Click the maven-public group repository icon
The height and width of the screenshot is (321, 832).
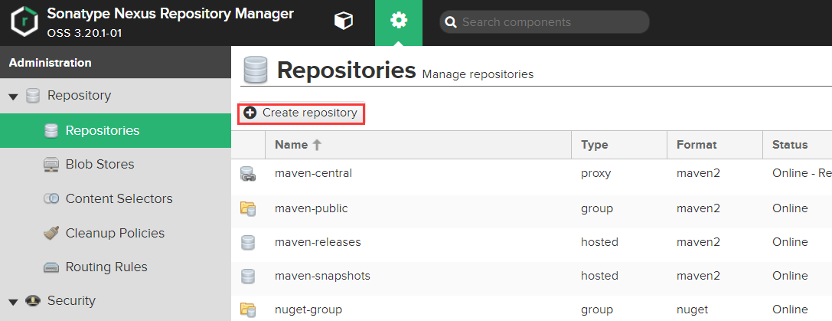(248, 208)
